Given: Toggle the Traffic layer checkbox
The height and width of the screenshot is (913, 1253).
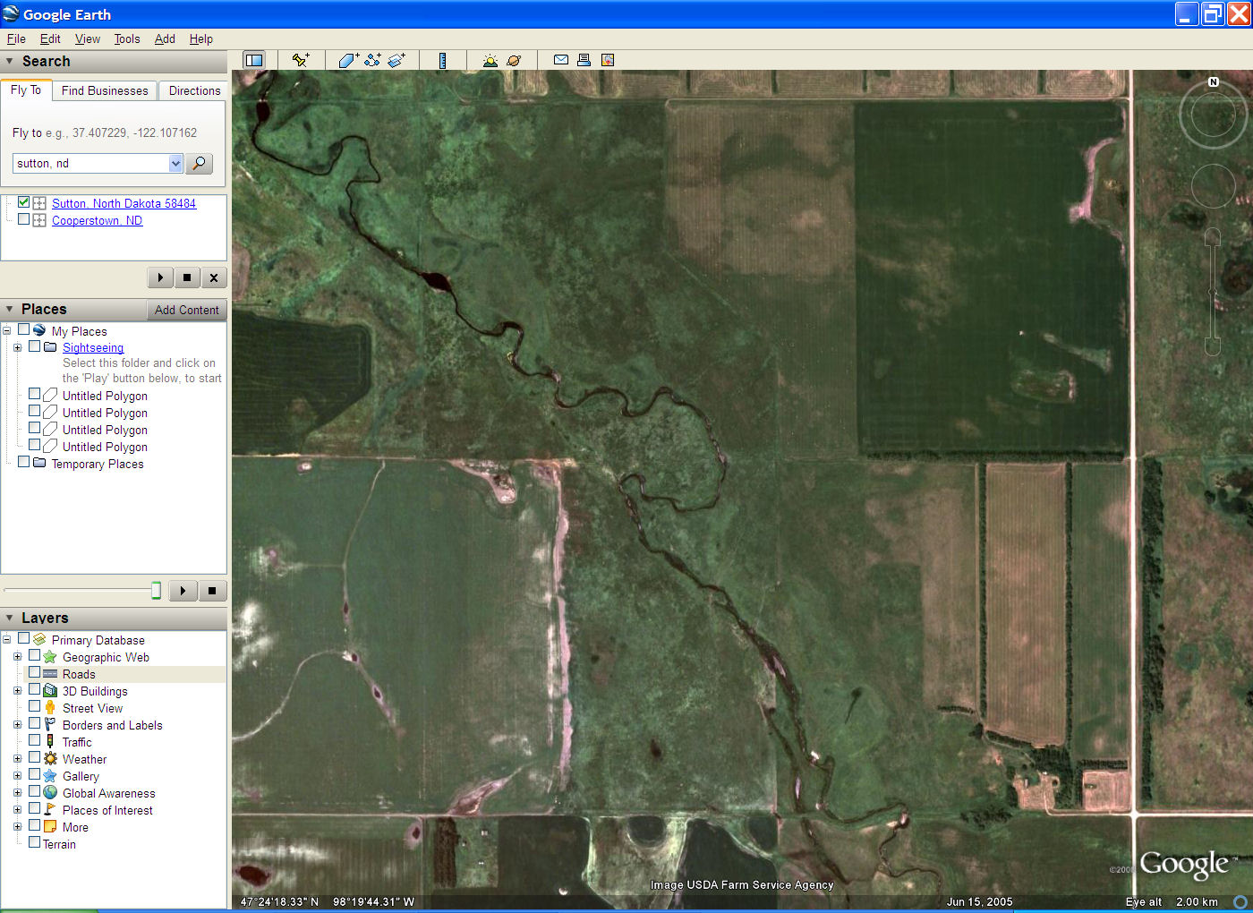Looking at the screenshot, I should tap(34, 740).
